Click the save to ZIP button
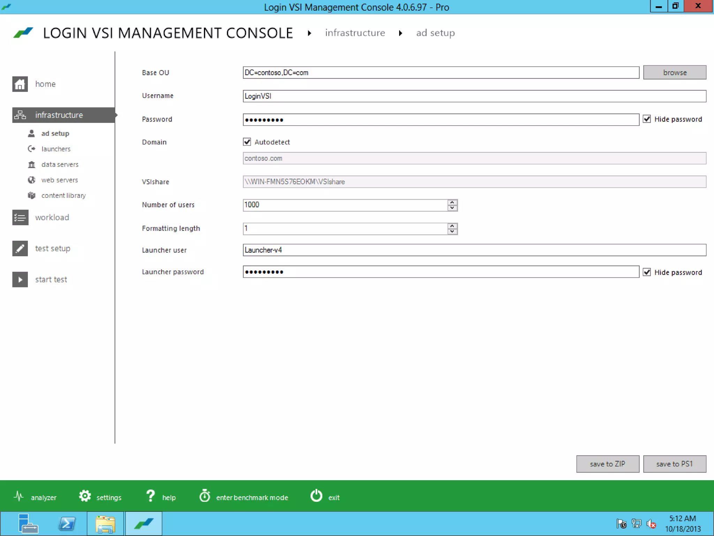The height and width of the screenshot is (536, 714). click(607, 464)
